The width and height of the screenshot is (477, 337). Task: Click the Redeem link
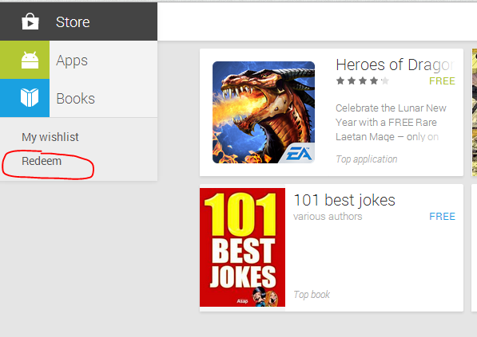click(42, 161)
